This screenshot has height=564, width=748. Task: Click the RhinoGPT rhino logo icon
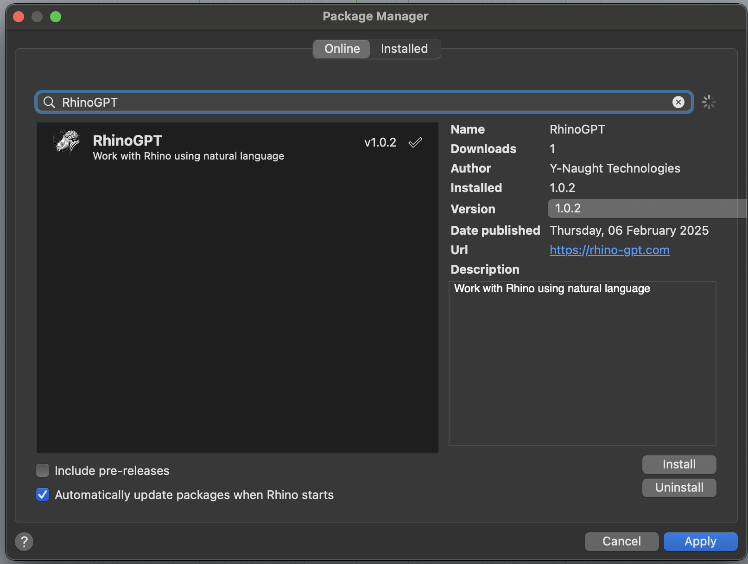[x=67, y=142]
